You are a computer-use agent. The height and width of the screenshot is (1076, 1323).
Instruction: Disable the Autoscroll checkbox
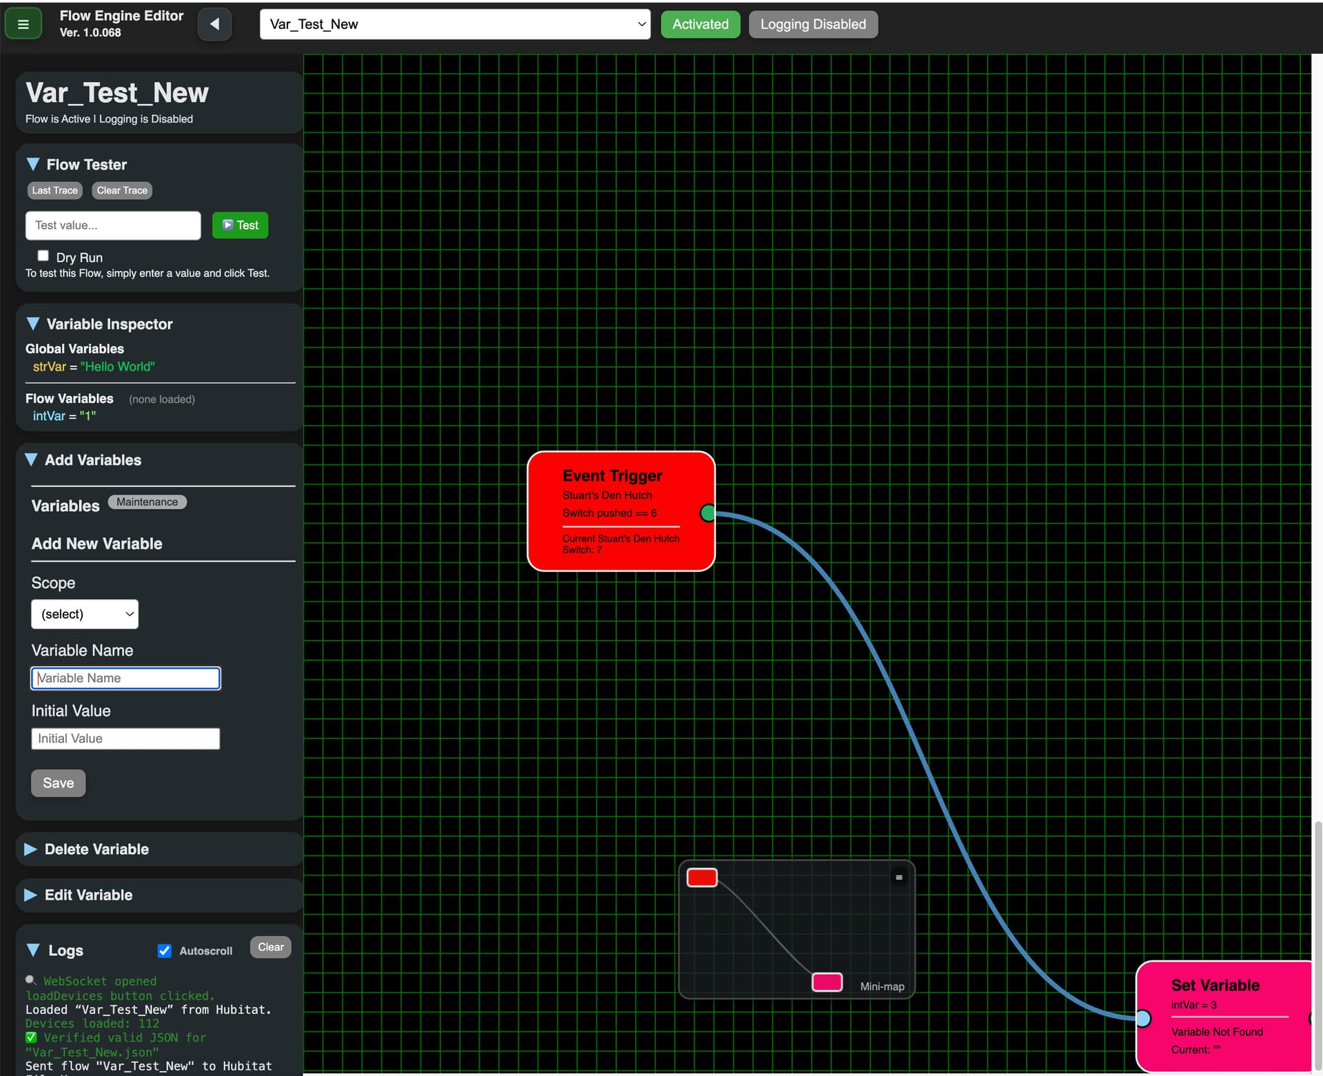(x=165, y=951)
